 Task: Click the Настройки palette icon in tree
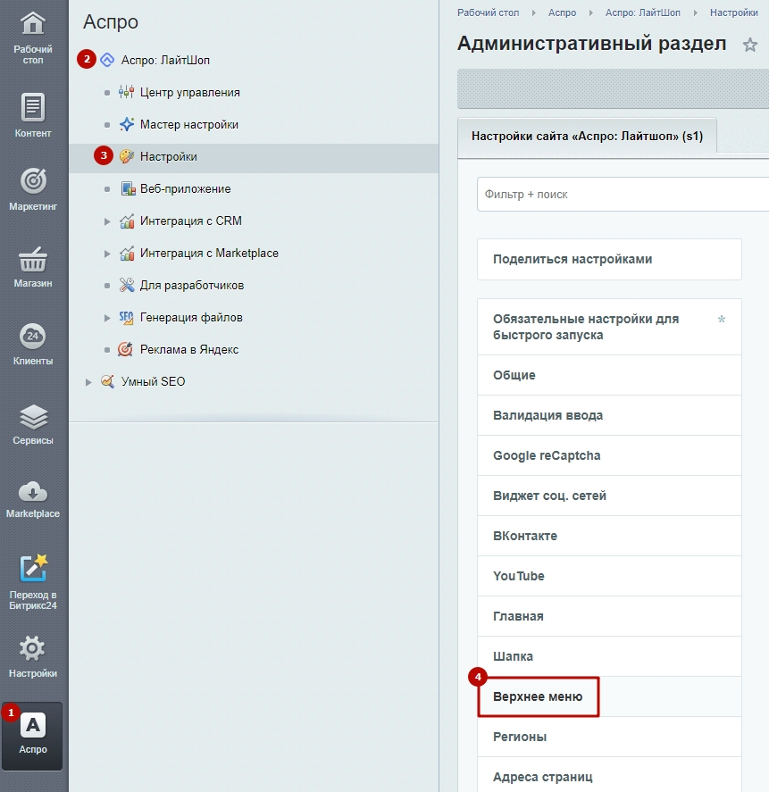126,156
